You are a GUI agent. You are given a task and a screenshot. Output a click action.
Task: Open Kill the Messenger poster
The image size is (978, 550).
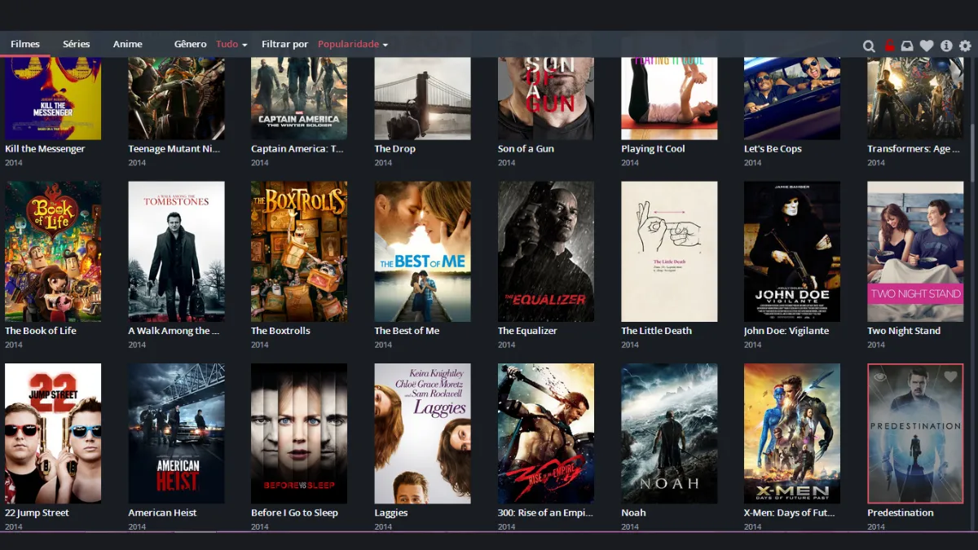coord(53,98)
